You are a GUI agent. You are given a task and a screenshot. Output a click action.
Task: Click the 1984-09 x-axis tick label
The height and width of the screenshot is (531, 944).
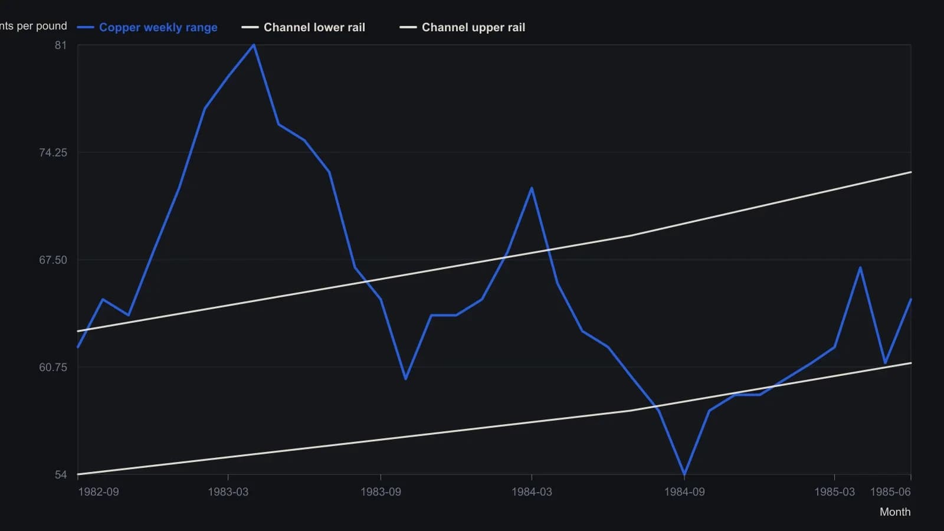pos(684,491)
